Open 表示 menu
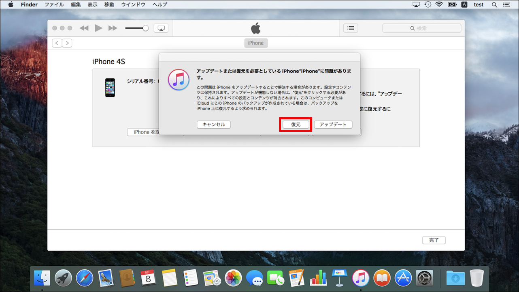Screen dimensions: 519x292 (93, 5)
